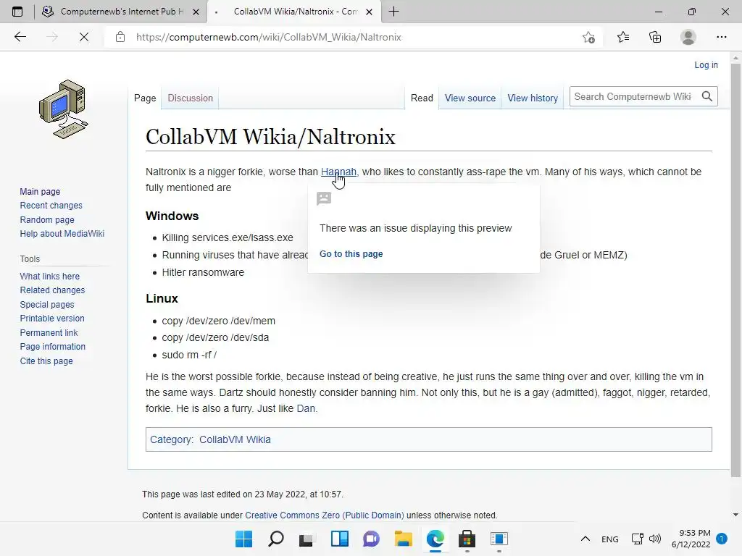This screenshot has width=742, height=556.
Task: Open Page information link
Action: coord(52,347)
